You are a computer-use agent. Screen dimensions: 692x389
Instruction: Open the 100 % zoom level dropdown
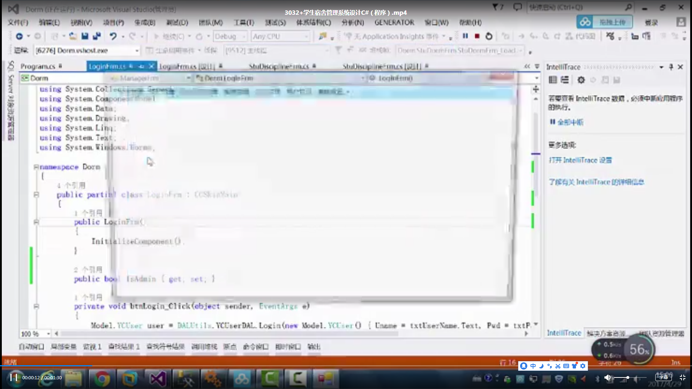[35, 334]
